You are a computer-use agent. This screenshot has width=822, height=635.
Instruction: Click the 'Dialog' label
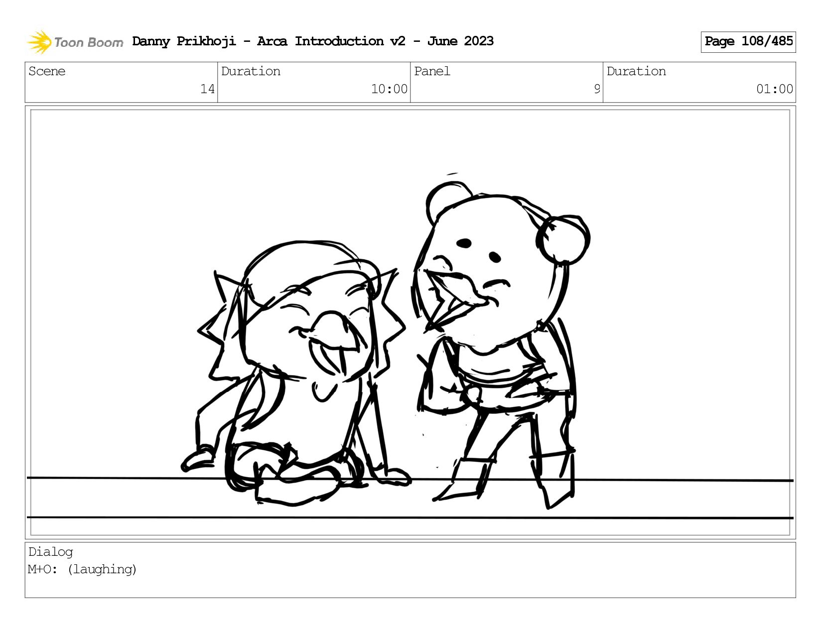coord(50,552)
